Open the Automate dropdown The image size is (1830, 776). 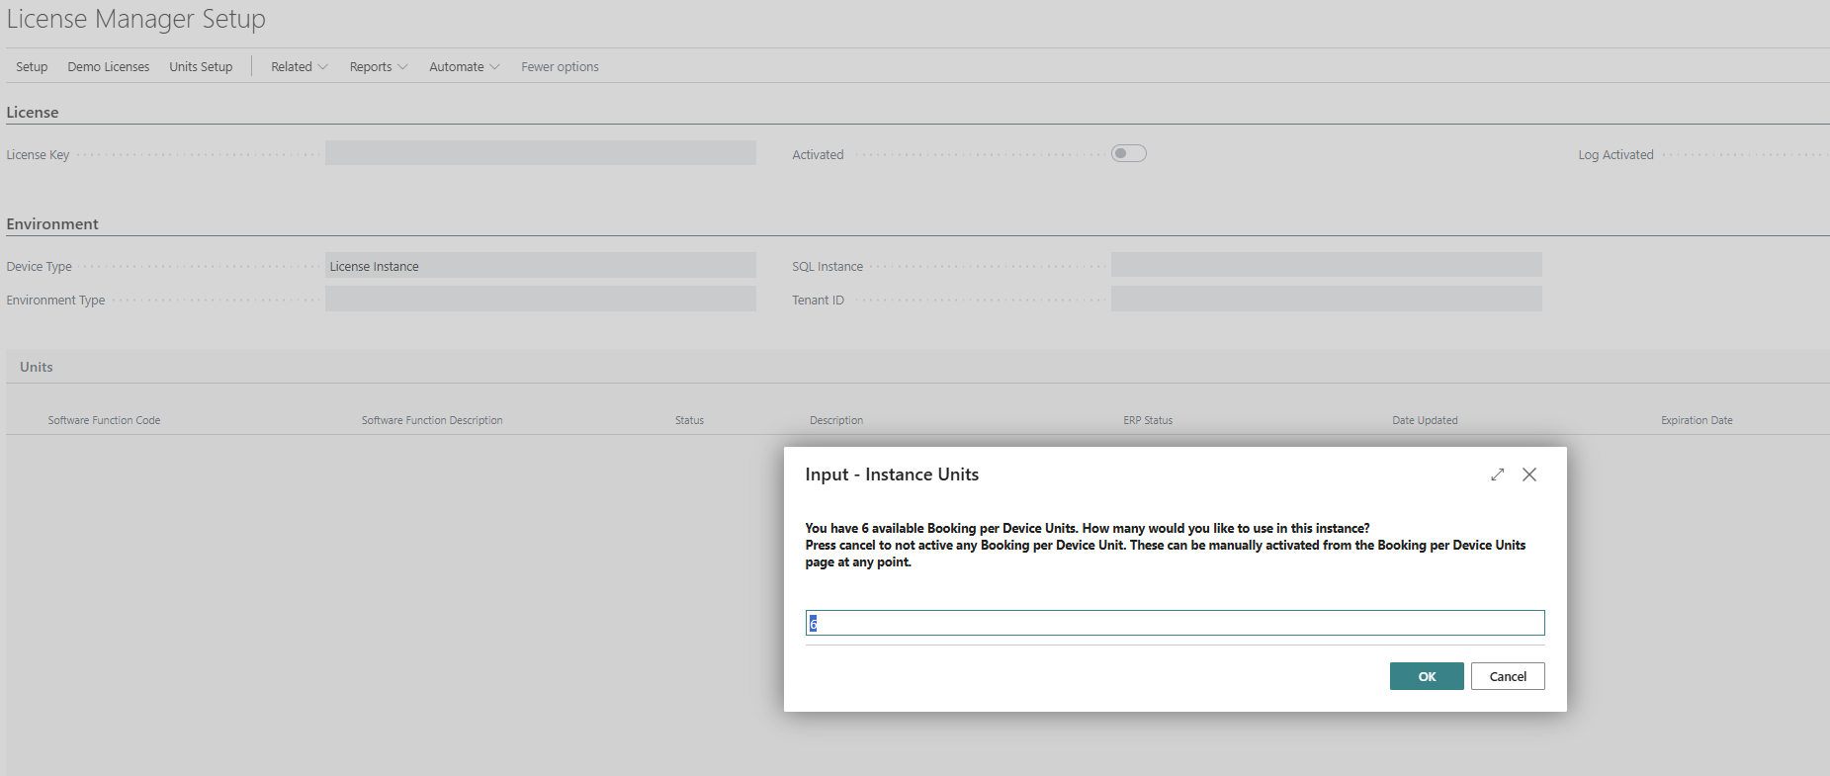(464, 66)
